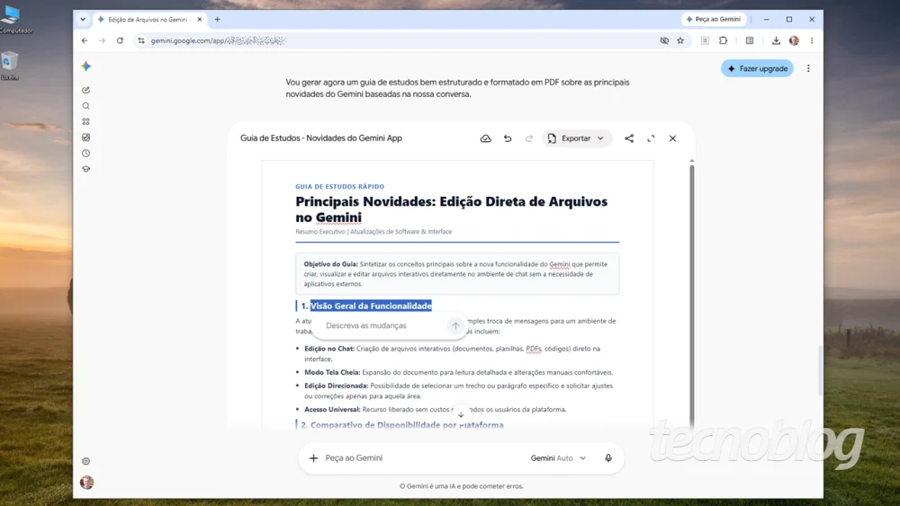Go back in browser history
The image size is (900, 506).
tap(85, 40)
